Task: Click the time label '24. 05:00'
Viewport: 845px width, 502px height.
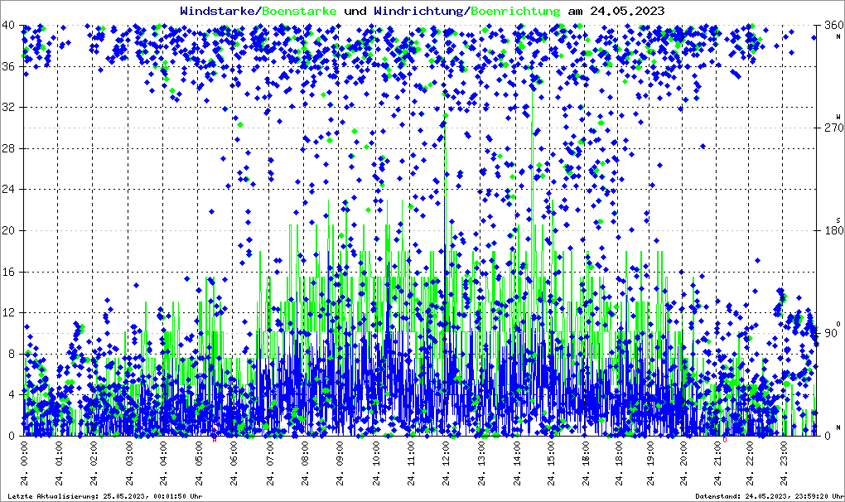Action: coord(200,463)
